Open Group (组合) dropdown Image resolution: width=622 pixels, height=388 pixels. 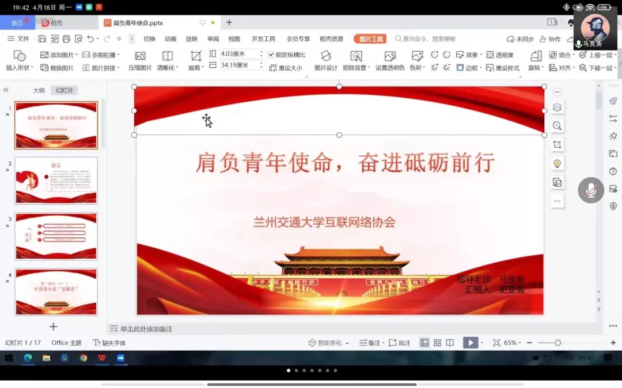pyautogui.click(x=562, y=55)
